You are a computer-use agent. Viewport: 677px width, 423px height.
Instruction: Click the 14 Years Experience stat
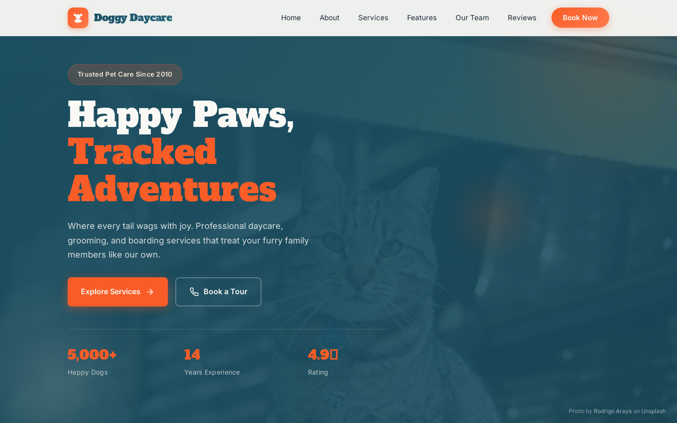pyautogui.click(x=212, y=361)
